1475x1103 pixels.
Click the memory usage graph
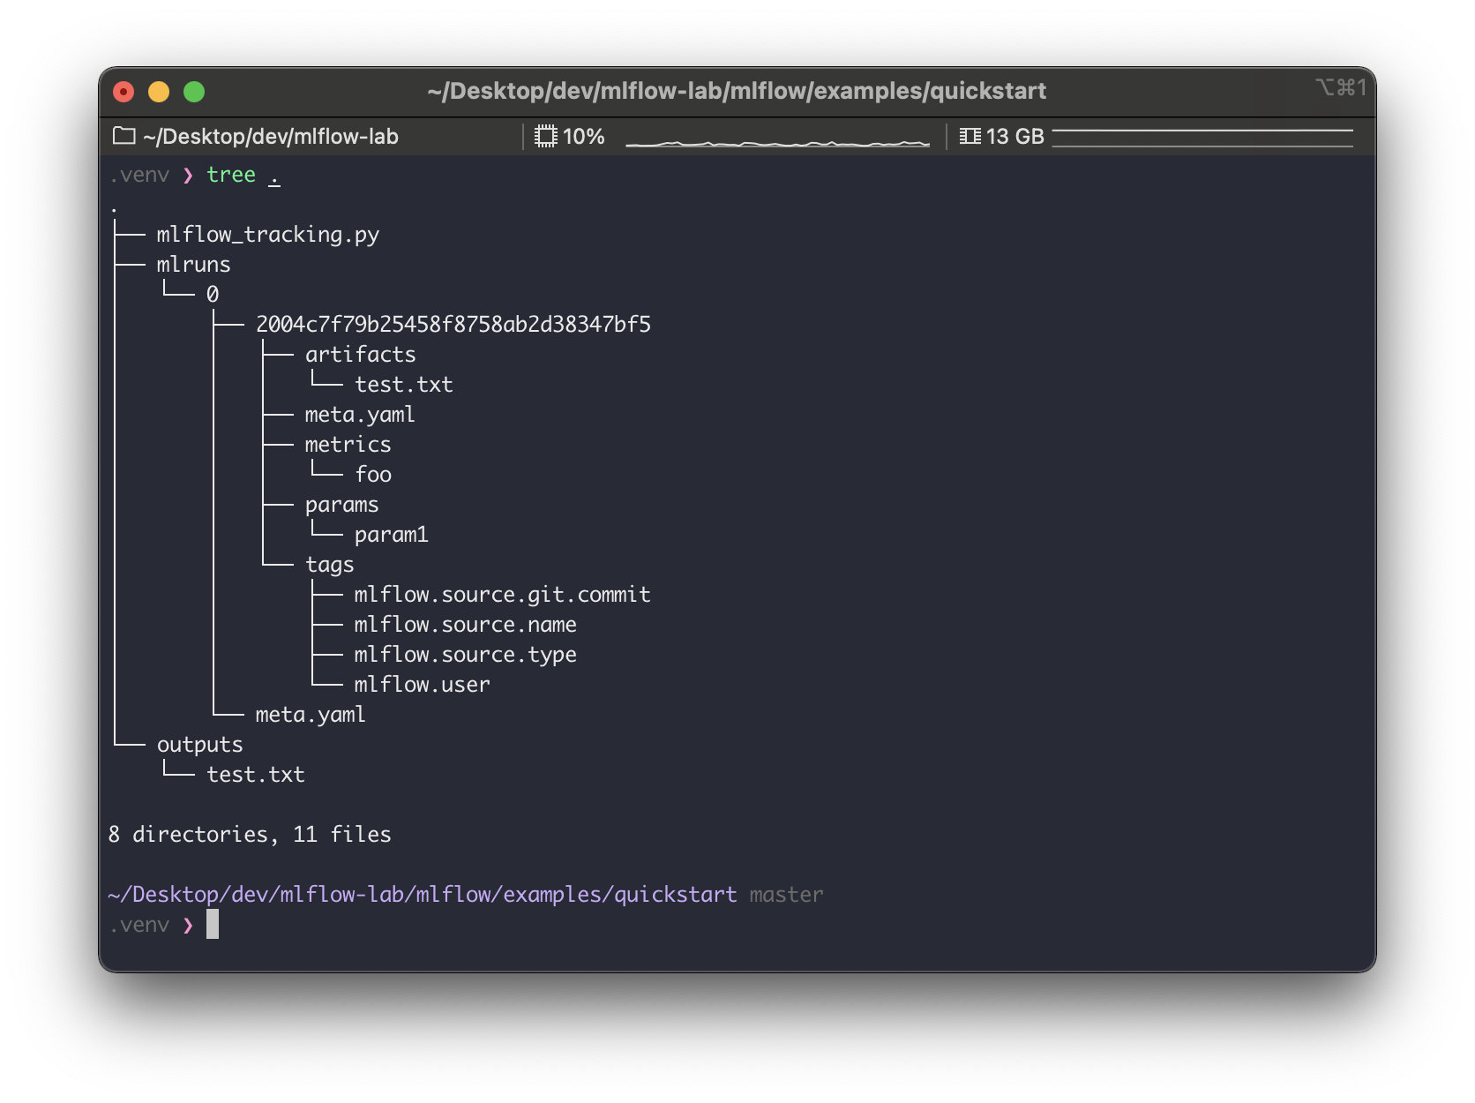[x=1202, y=138]
